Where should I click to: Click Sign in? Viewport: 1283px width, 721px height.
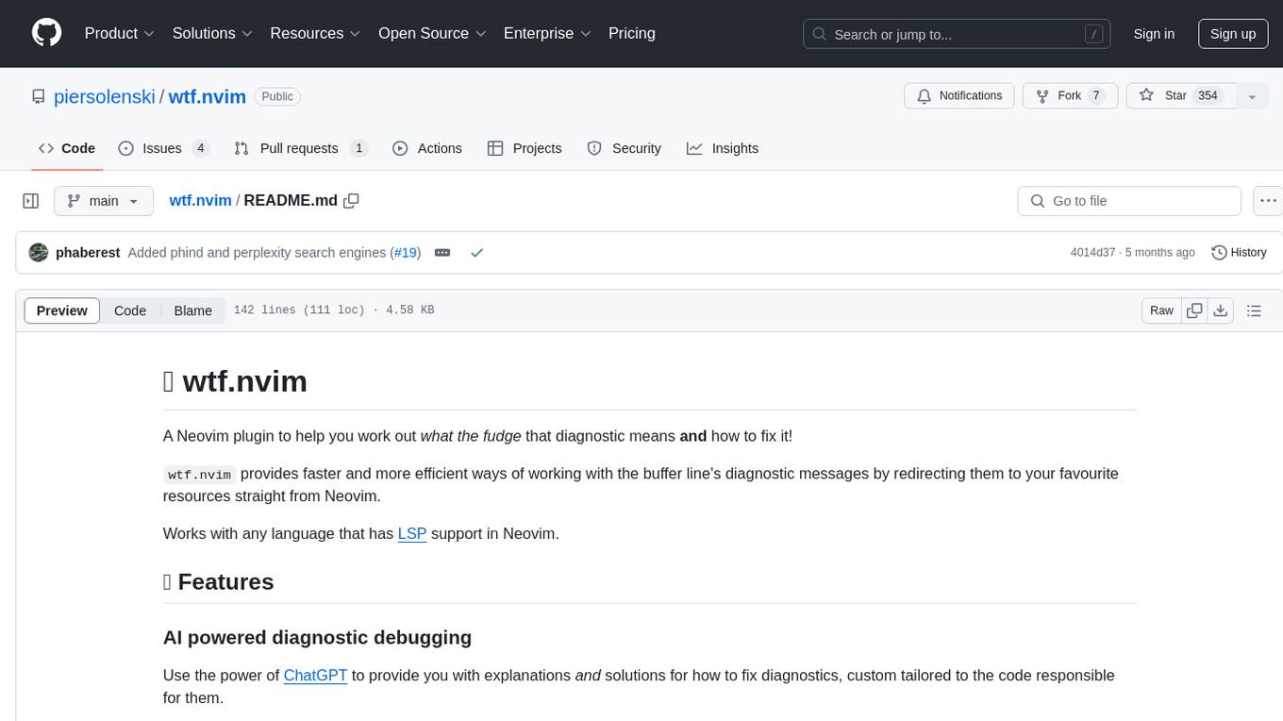click(x=1154, y=34)
